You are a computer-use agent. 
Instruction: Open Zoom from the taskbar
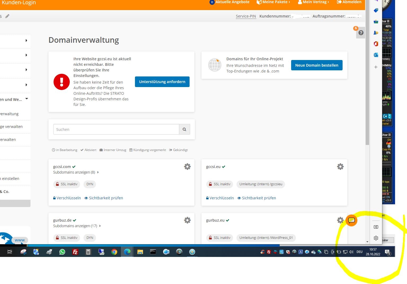(x=166, y=252)
